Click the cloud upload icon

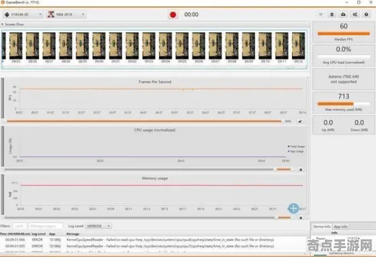343,15
